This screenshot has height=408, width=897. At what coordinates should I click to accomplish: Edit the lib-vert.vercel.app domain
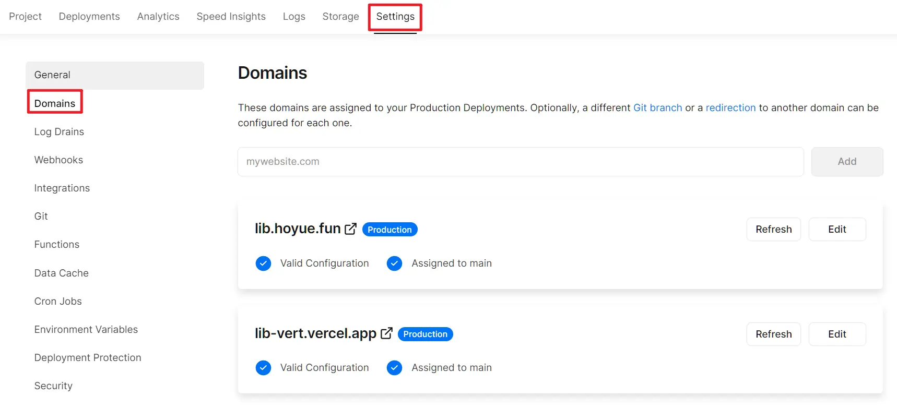[x=837, y=334]
